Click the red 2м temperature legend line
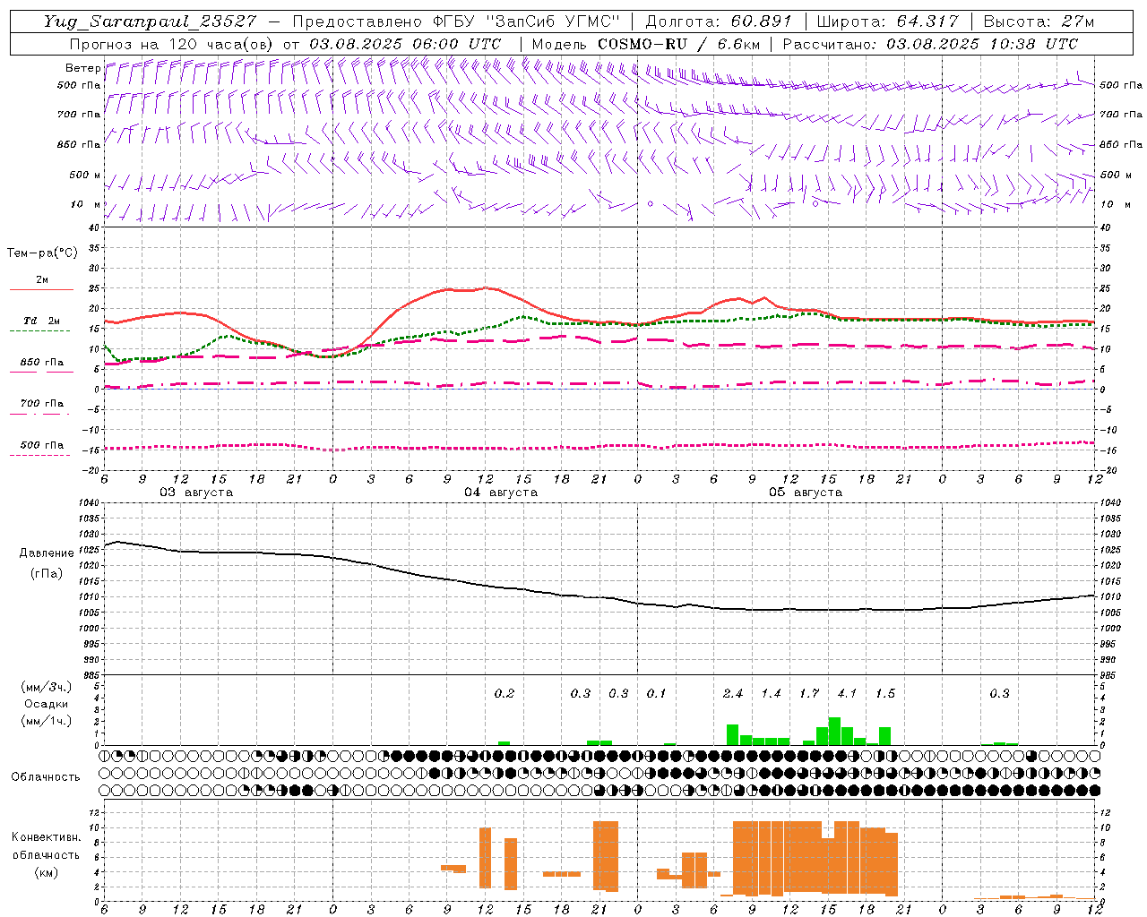 (41, 289)
